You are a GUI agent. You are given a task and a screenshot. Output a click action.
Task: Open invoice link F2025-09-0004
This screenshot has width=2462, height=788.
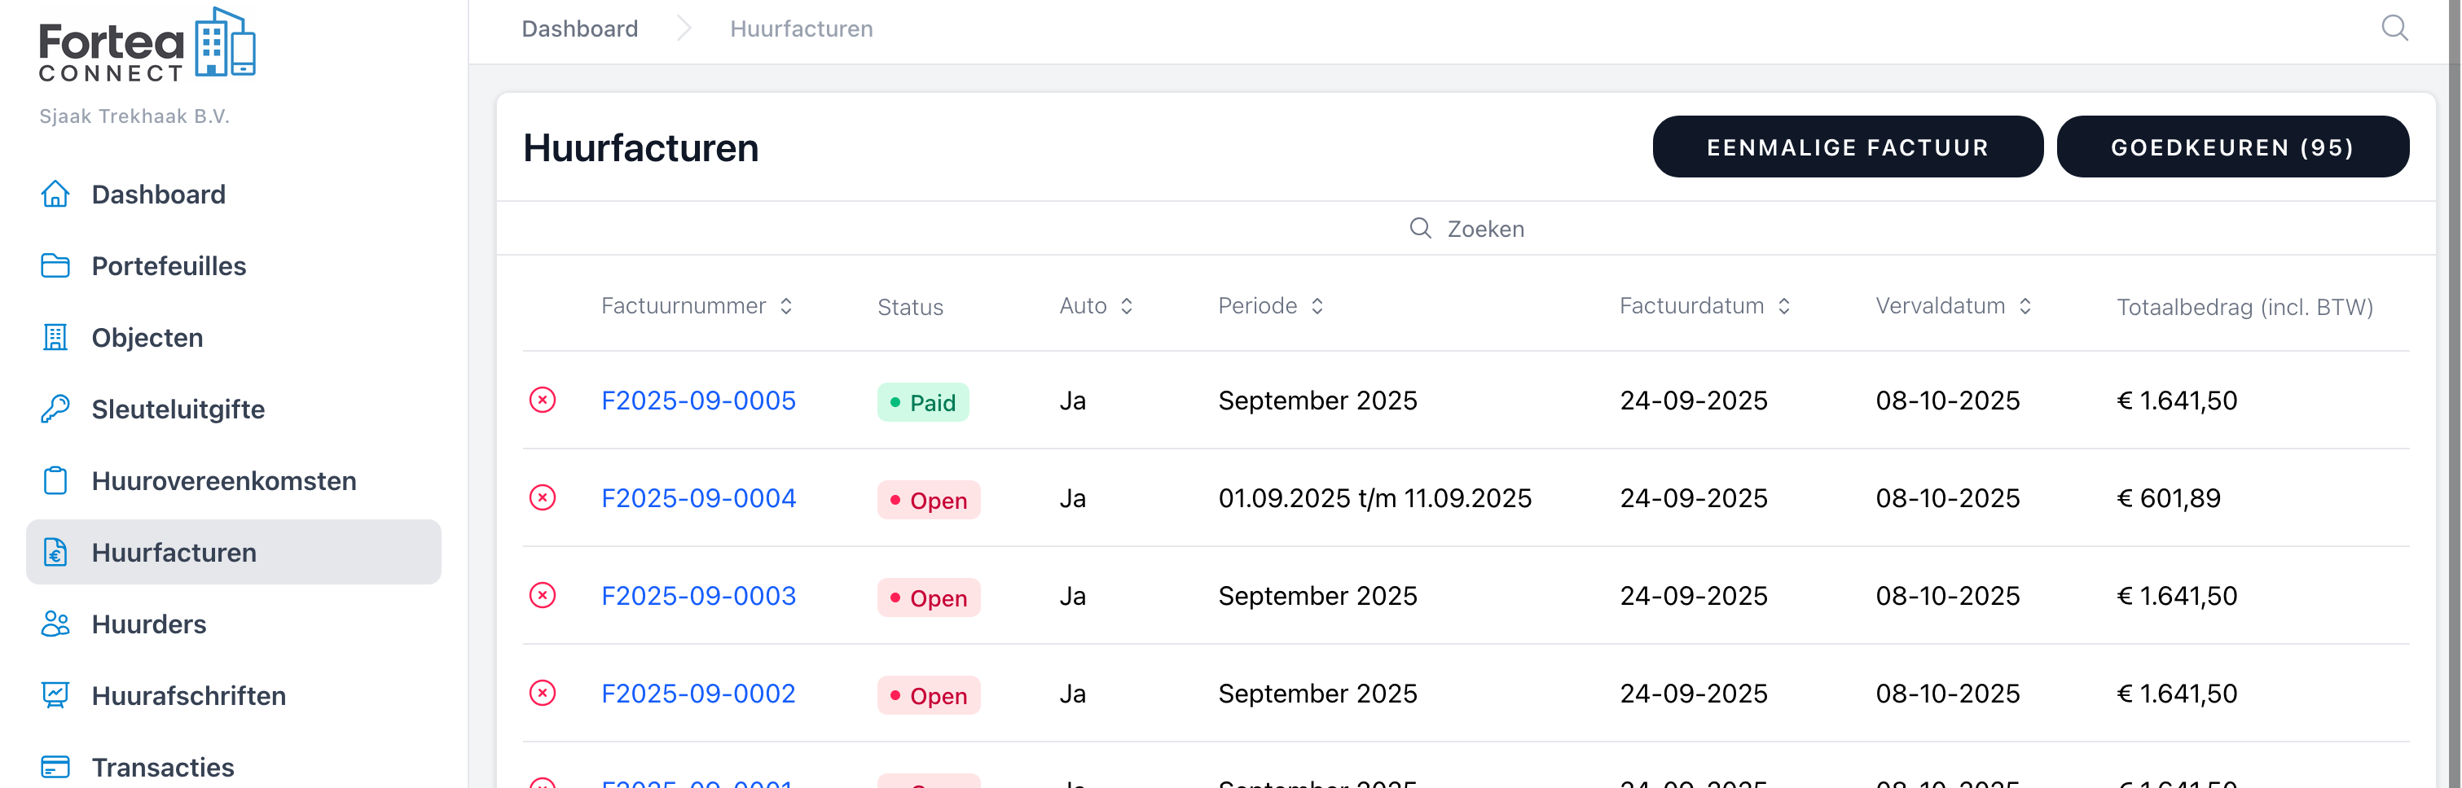(x=697, y=498)
